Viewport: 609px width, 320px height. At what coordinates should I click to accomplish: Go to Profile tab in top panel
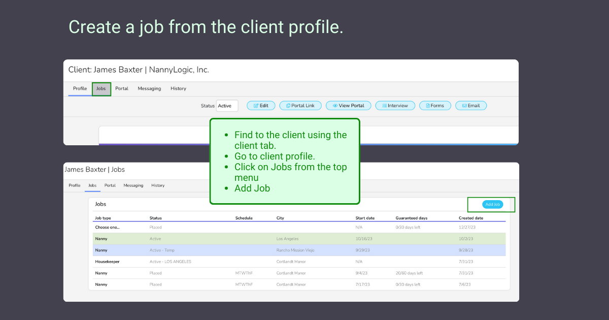pyautogui.click(x=80, y=89)
